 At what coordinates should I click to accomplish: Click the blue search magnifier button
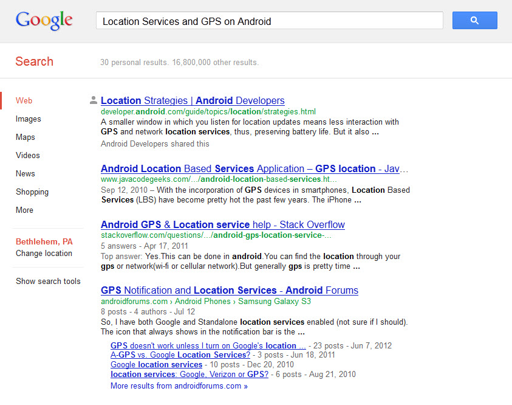[474, 21]
